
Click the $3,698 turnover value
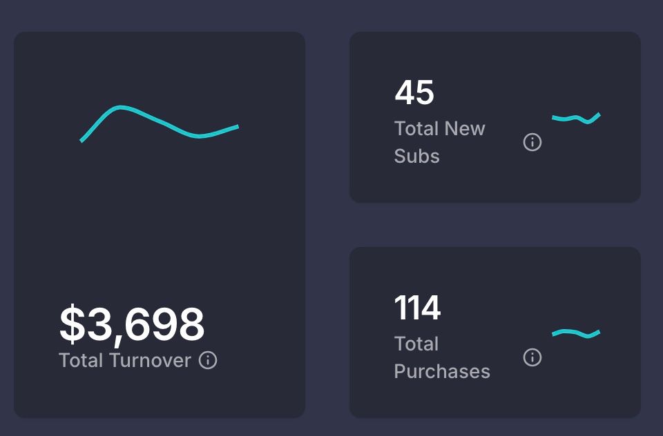pos(133,324)
